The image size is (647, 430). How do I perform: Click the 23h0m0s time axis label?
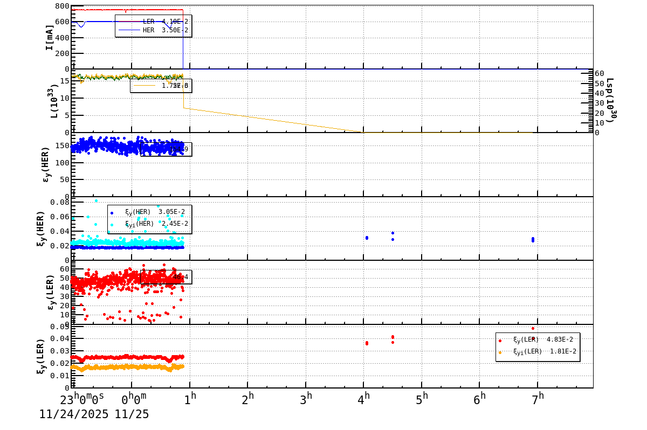pyautogui.click(x=82, y=399)
